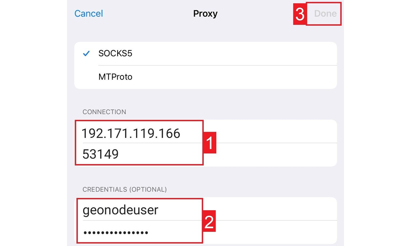Tap the MTProto label text
Viewport: 411px width, 246px height.
coord(115,77)
